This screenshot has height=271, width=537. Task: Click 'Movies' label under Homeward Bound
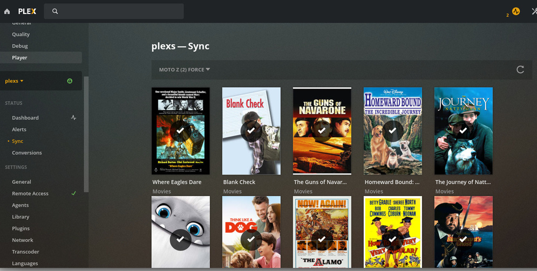click(x=373, y=191)
